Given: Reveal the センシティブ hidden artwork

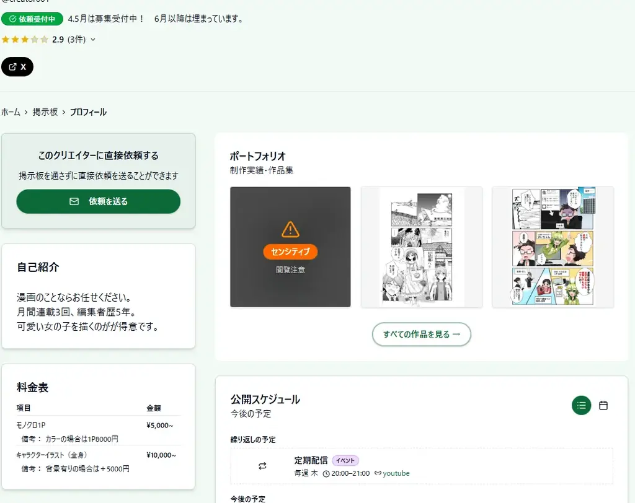Looking at the screenshot, I should (290, 252).
